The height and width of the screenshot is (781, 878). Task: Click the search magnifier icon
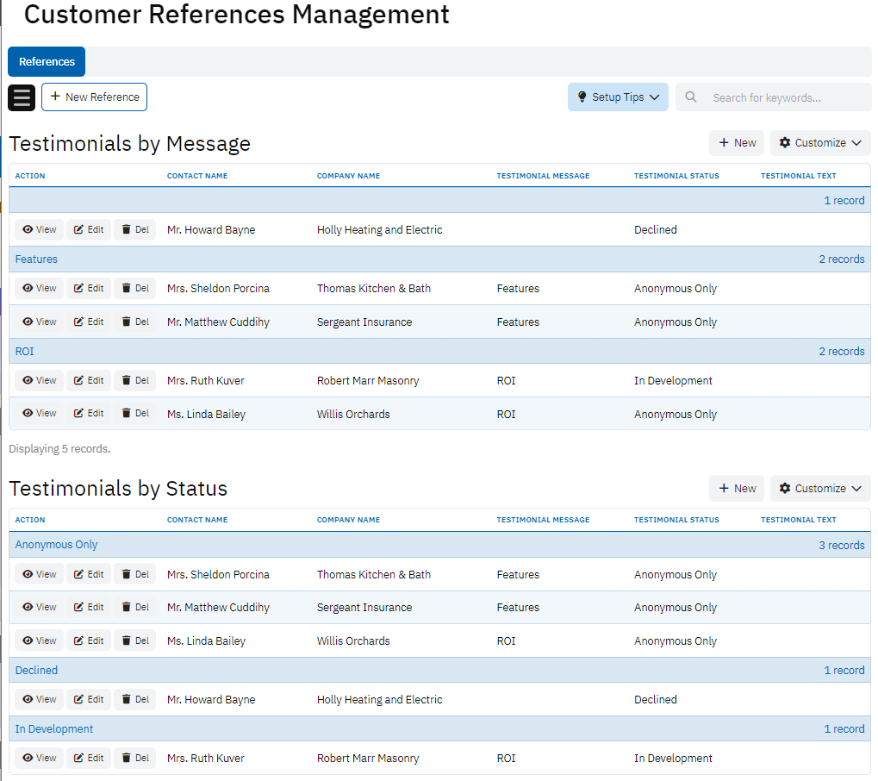pyautogui.click(x=691, y=97)
